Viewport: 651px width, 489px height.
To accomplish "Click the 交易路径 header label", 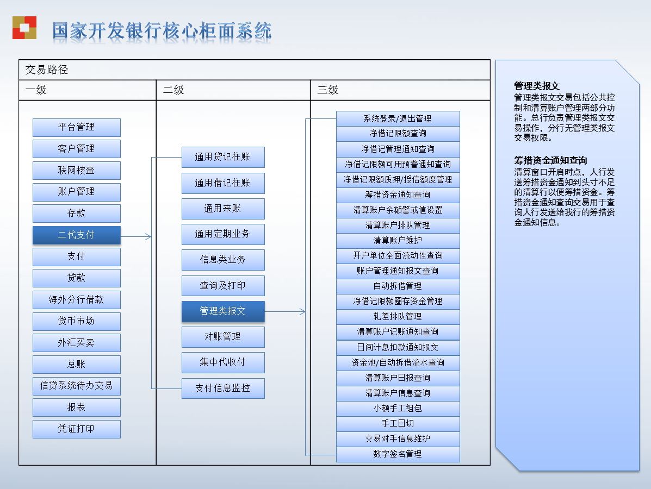I will [47, 70].
